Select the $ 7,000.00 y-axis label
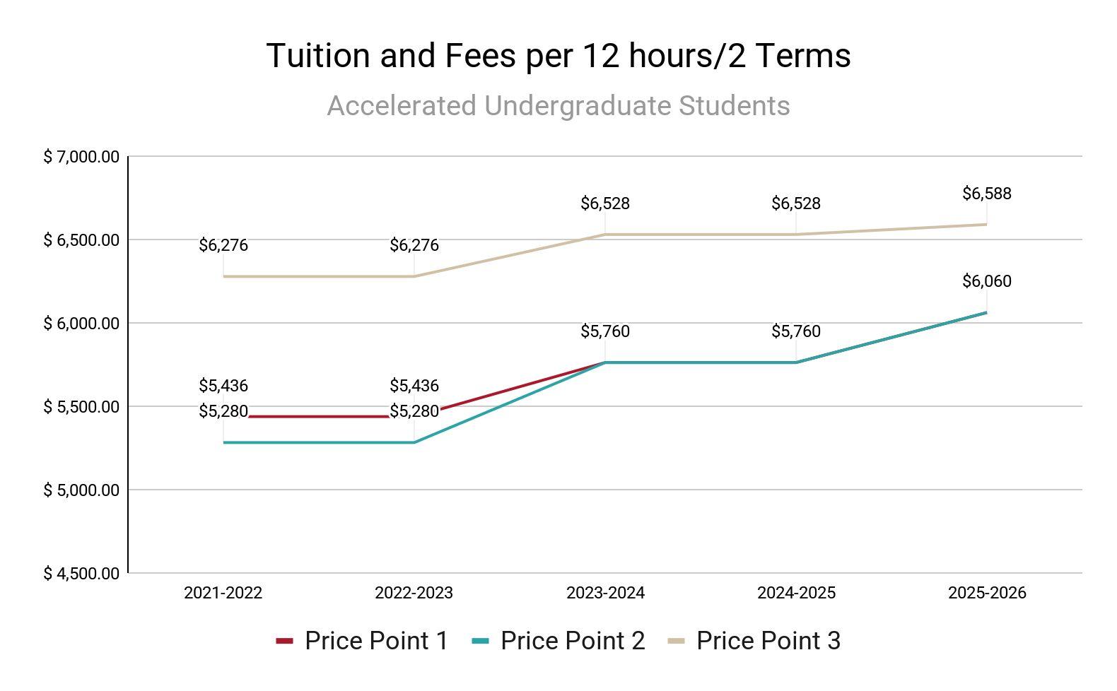This screenshot has height=691, width=1117. [81, 157]
